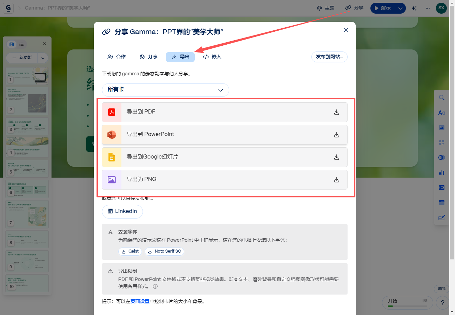This screenshot has height=315, width=455.
Task: Click the Gamma logo home icon
Action: pos(8,8)
